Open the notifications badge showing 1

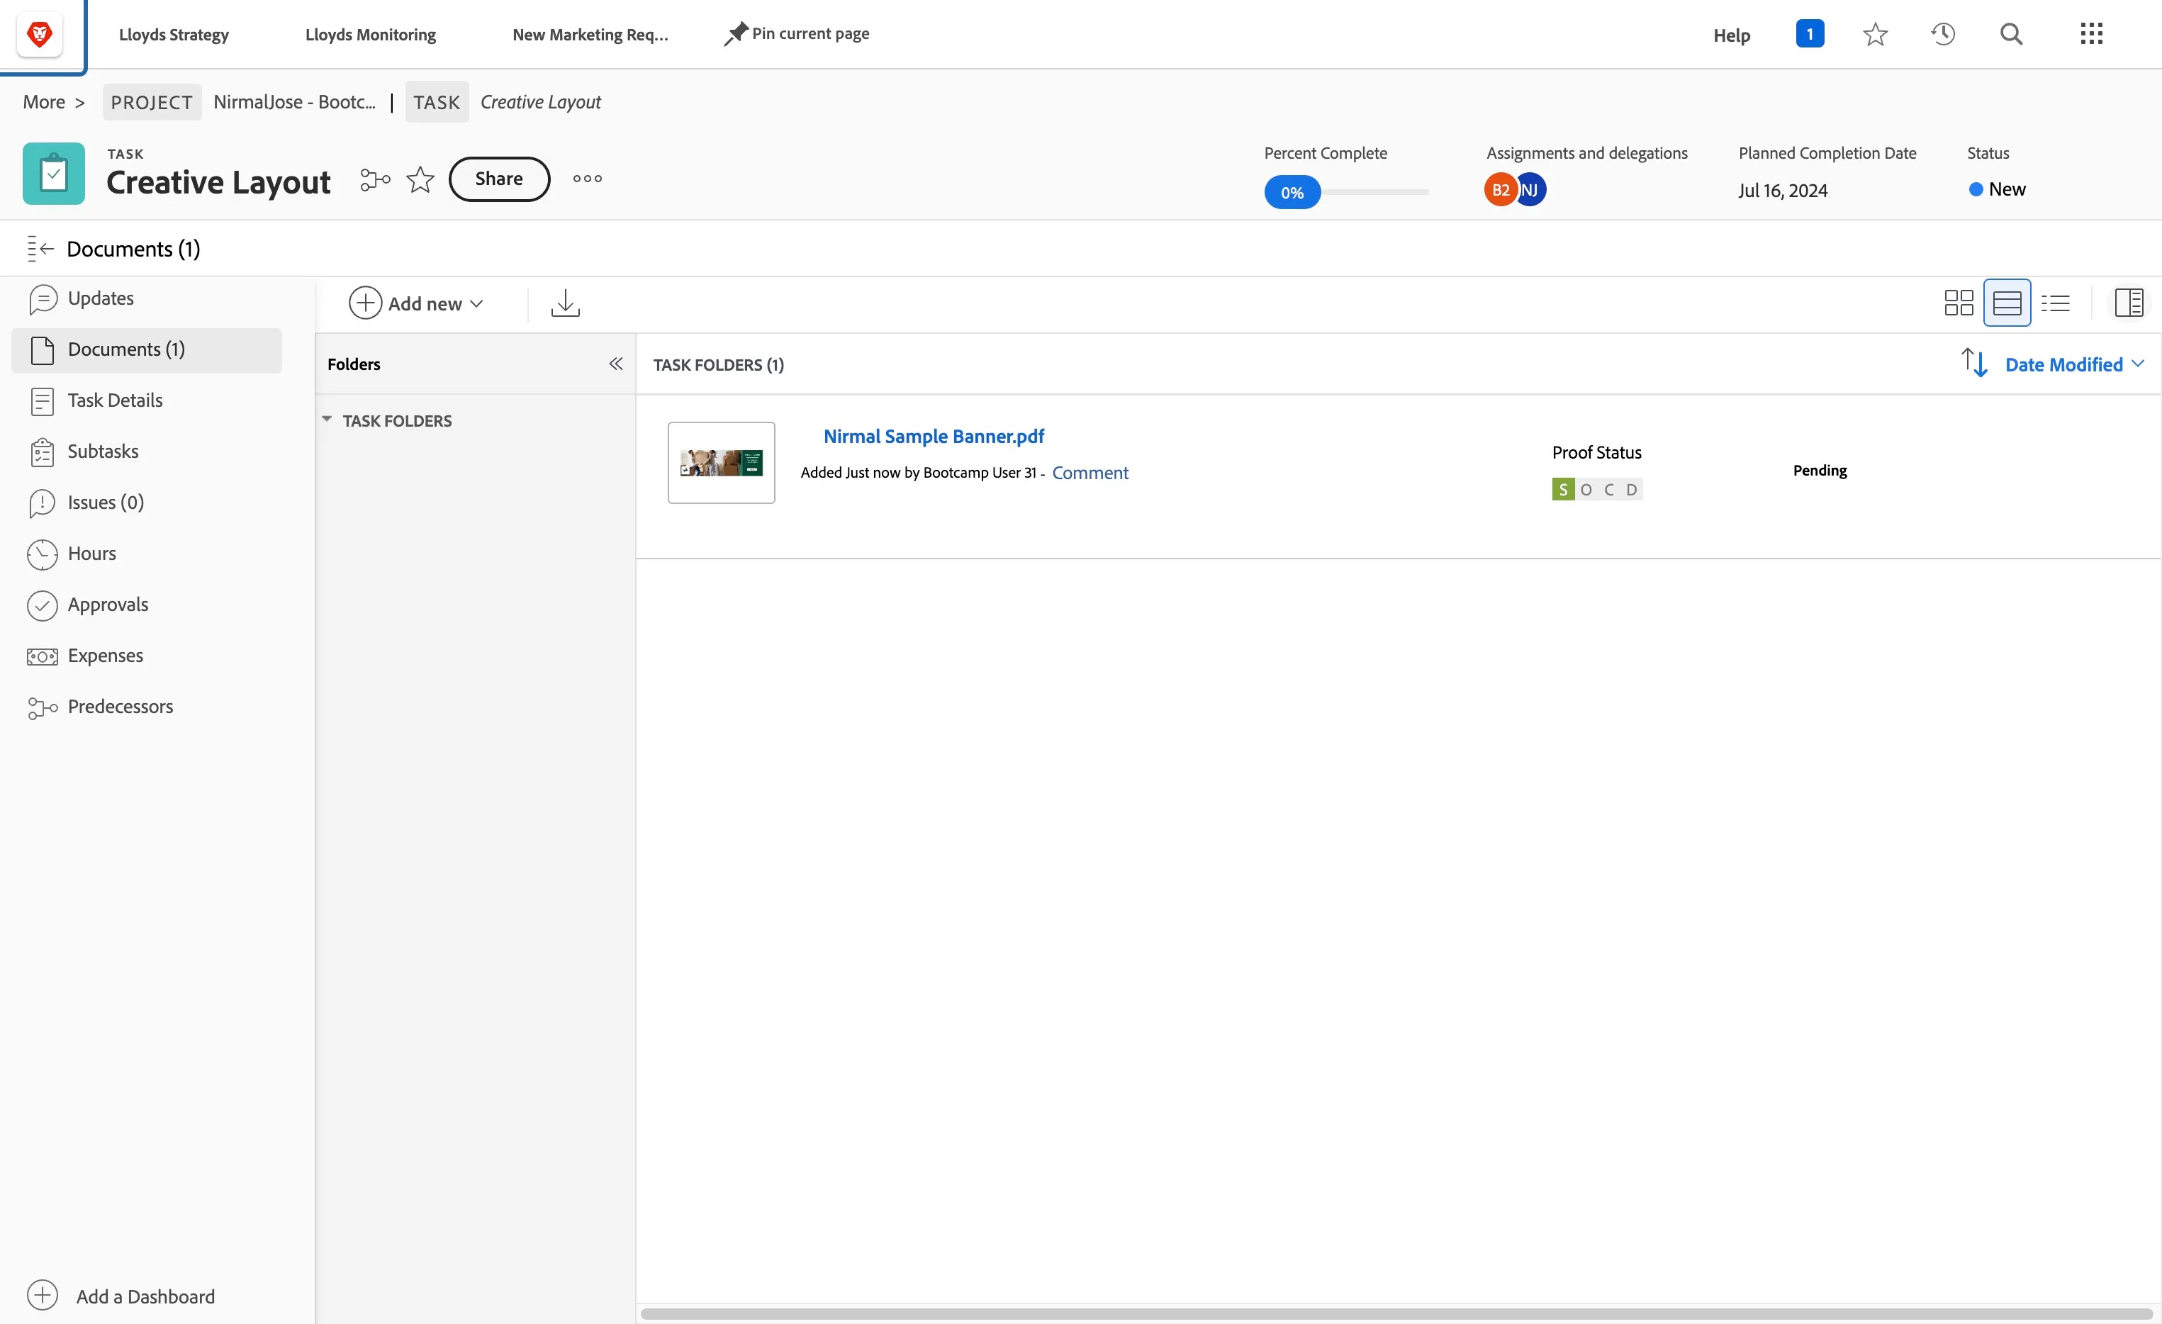click(1809, 33)
